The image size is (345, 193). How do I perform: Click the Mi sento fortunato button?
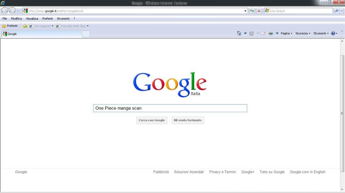(188, 120)
